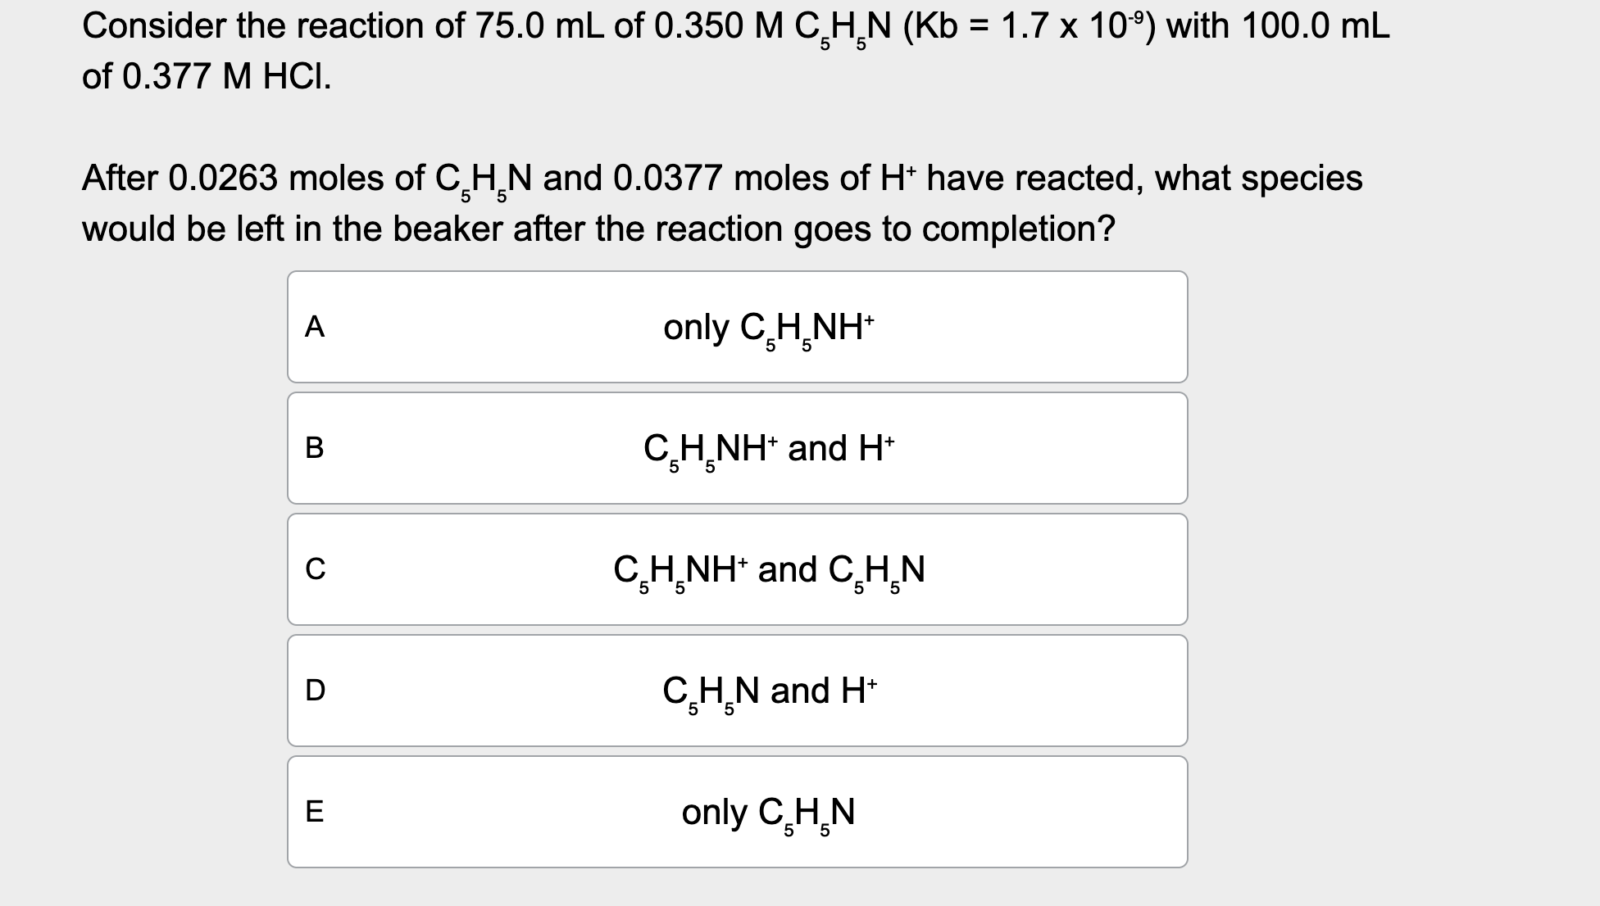Select answer option D
The height and width of the screenshot is (906, 1600).
pyautogui.click(x=738, y=689)
